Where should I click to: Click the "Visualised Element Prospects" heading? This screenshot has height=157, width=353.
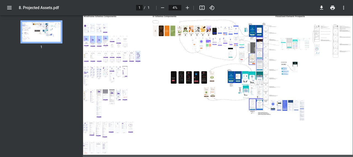(290, 16)
